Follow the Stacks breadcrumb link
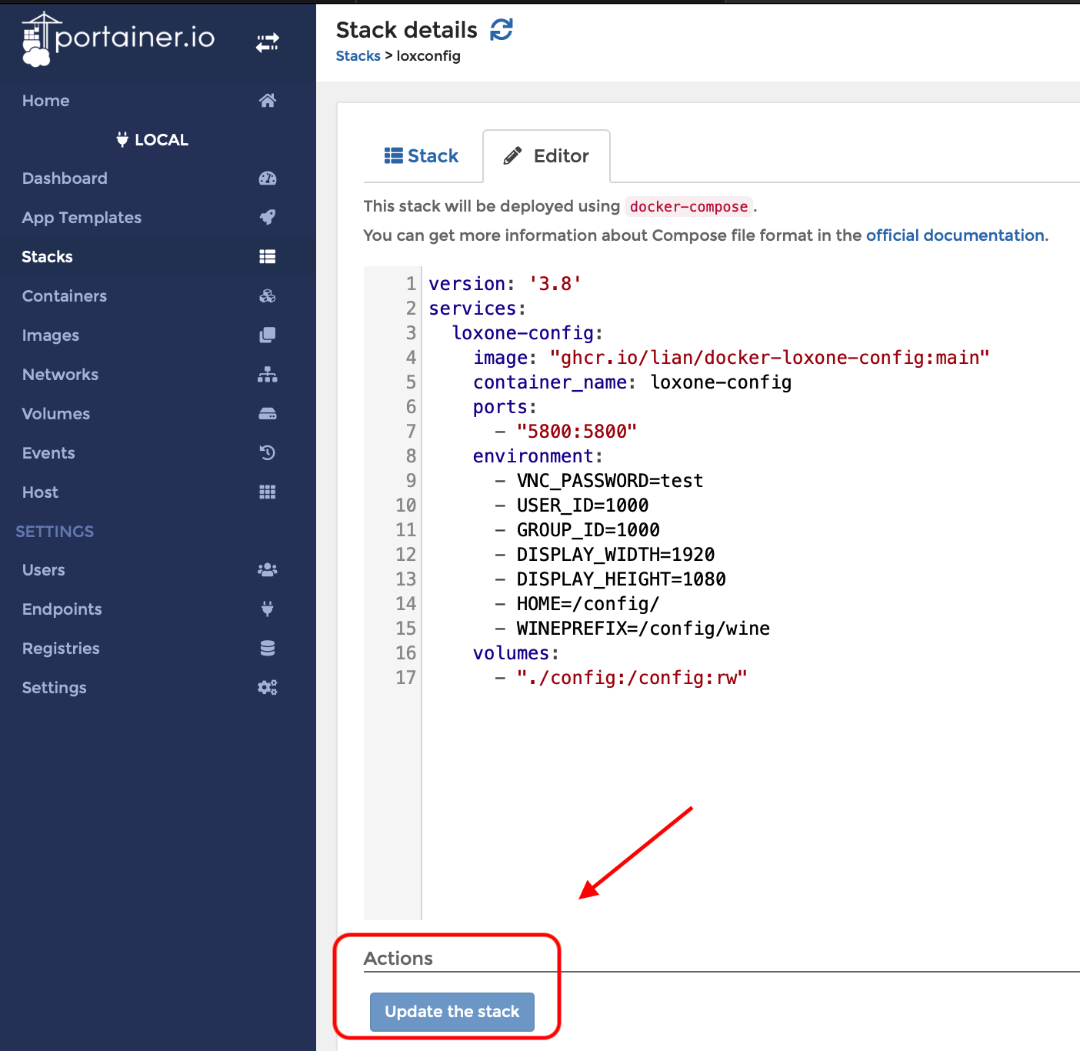 click(x=358, y=56)
